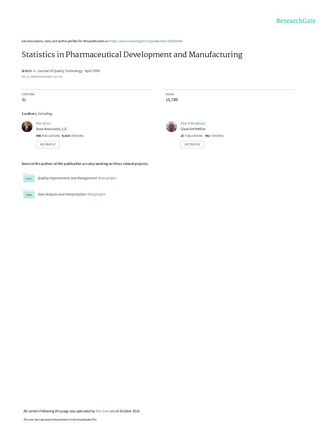Click Ron Snee's 406 publications stat
This screenshot has width=332, height=430.
[x=48, y=136]
